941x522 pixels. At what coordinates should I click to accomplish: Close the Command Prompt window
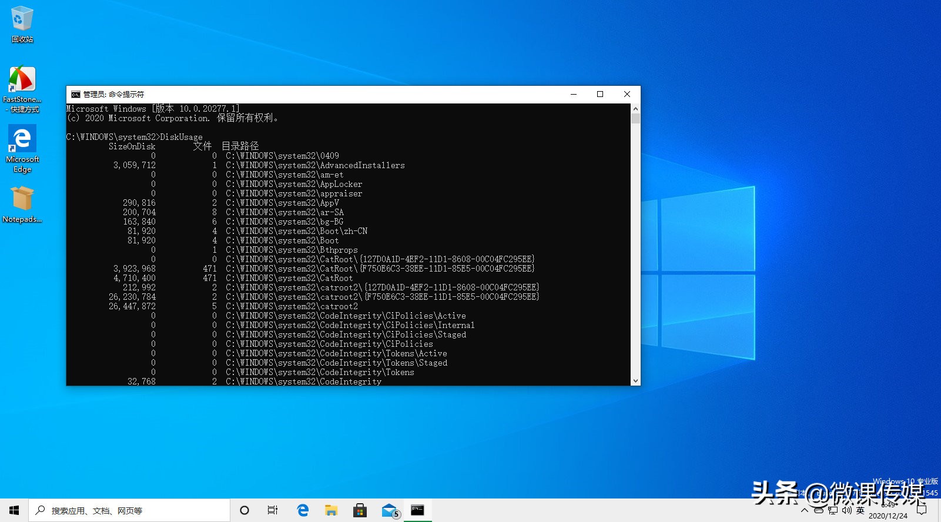pos(627,94)
